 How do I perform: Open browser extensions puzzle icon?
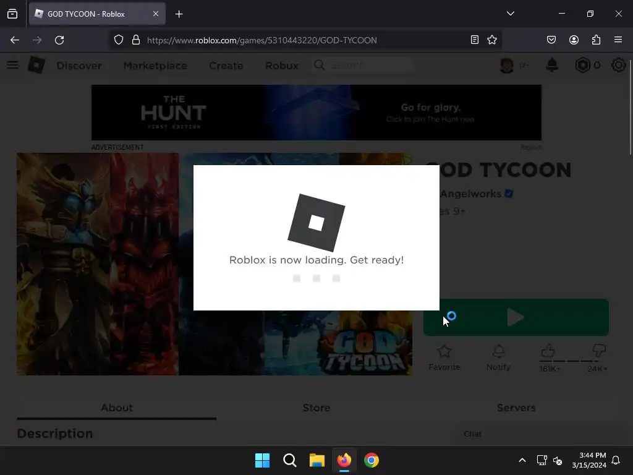[596, 40]
